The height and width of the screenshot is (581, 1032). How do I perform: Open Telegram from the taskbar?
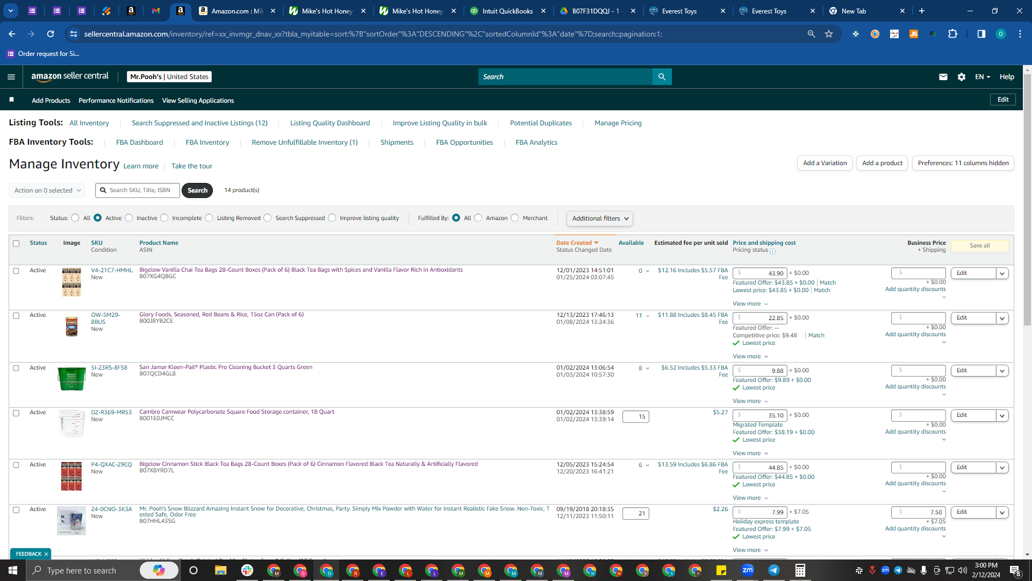[x=773, y=570]
